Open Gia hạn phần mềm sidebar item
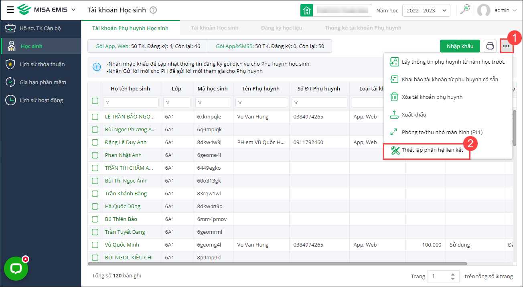The height and width of the screenshot is (287, 523). 41,82
